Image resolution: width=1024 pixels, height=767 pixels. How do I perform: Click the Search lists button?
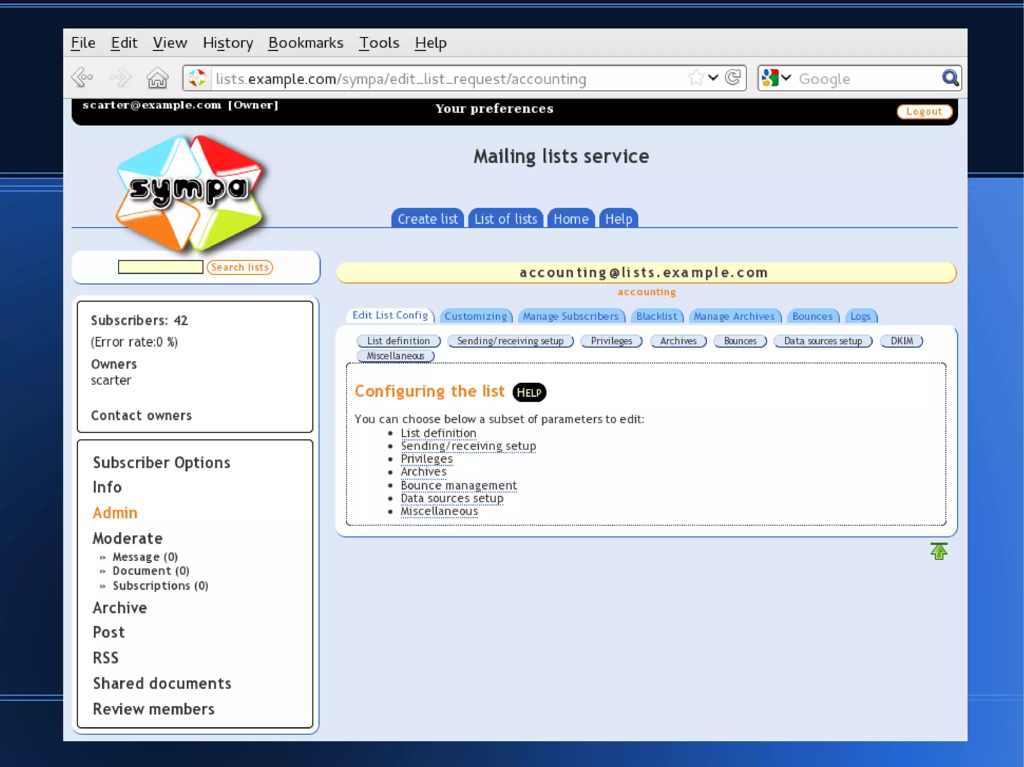(x=239, y=267)
